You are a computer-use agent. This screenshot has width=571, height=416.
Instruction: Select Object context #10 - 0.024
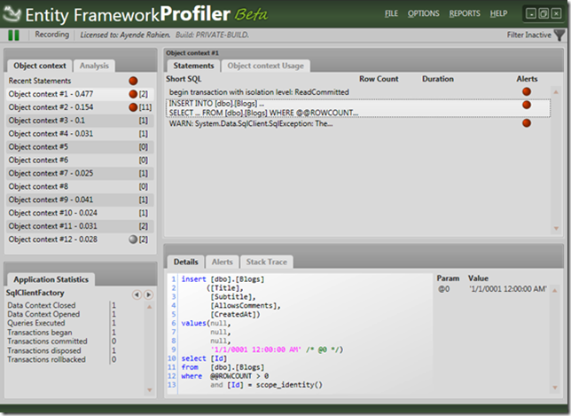pyautogui.click(x=80, y=213)
